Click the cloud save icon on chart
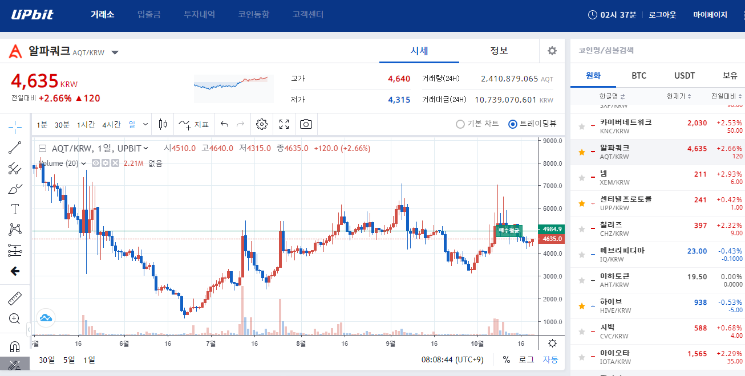This screenshot has height=376, width=745. 46,317
